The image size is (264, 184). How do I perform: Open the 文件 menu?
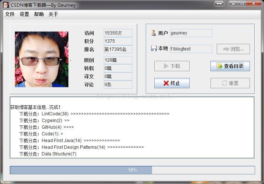(10, 14)
